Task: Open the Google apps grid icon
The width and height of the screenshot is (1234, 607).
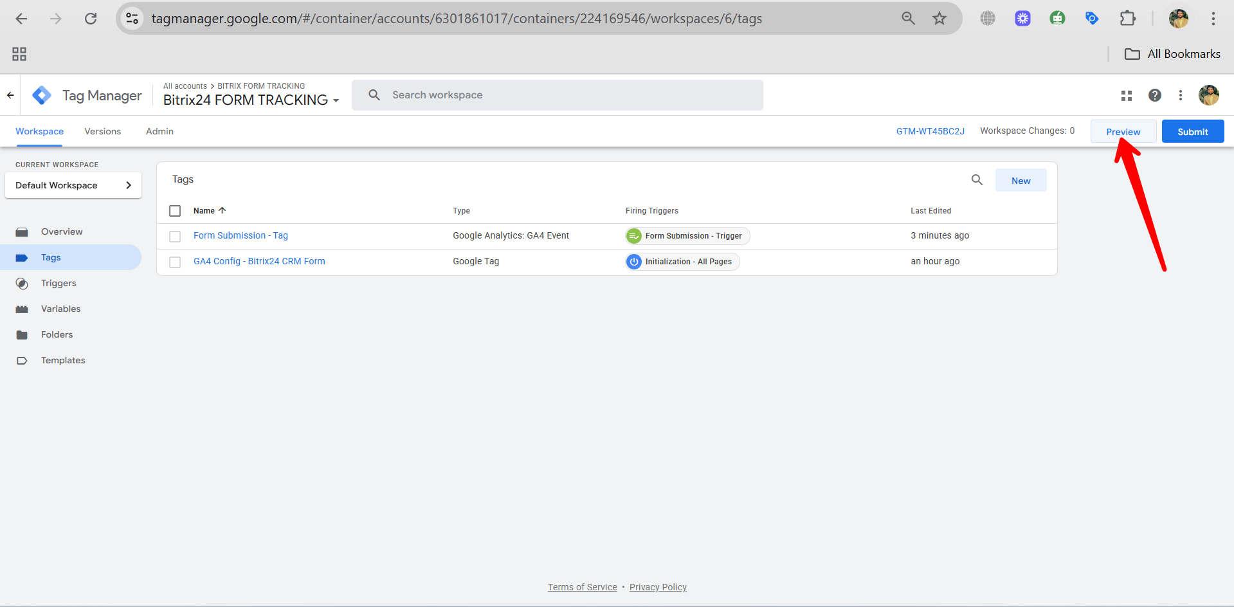Action: coord(1127,95)
